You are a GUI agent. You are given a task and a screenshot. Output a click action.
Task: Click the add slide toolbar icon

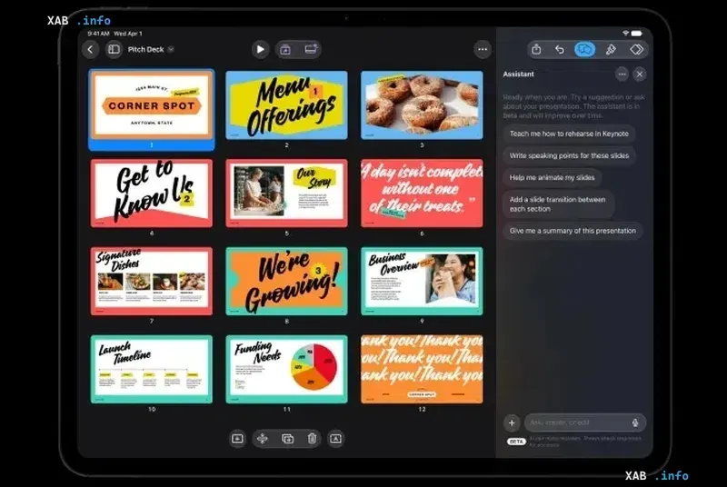pyautogui.click(x=285, y=50)
